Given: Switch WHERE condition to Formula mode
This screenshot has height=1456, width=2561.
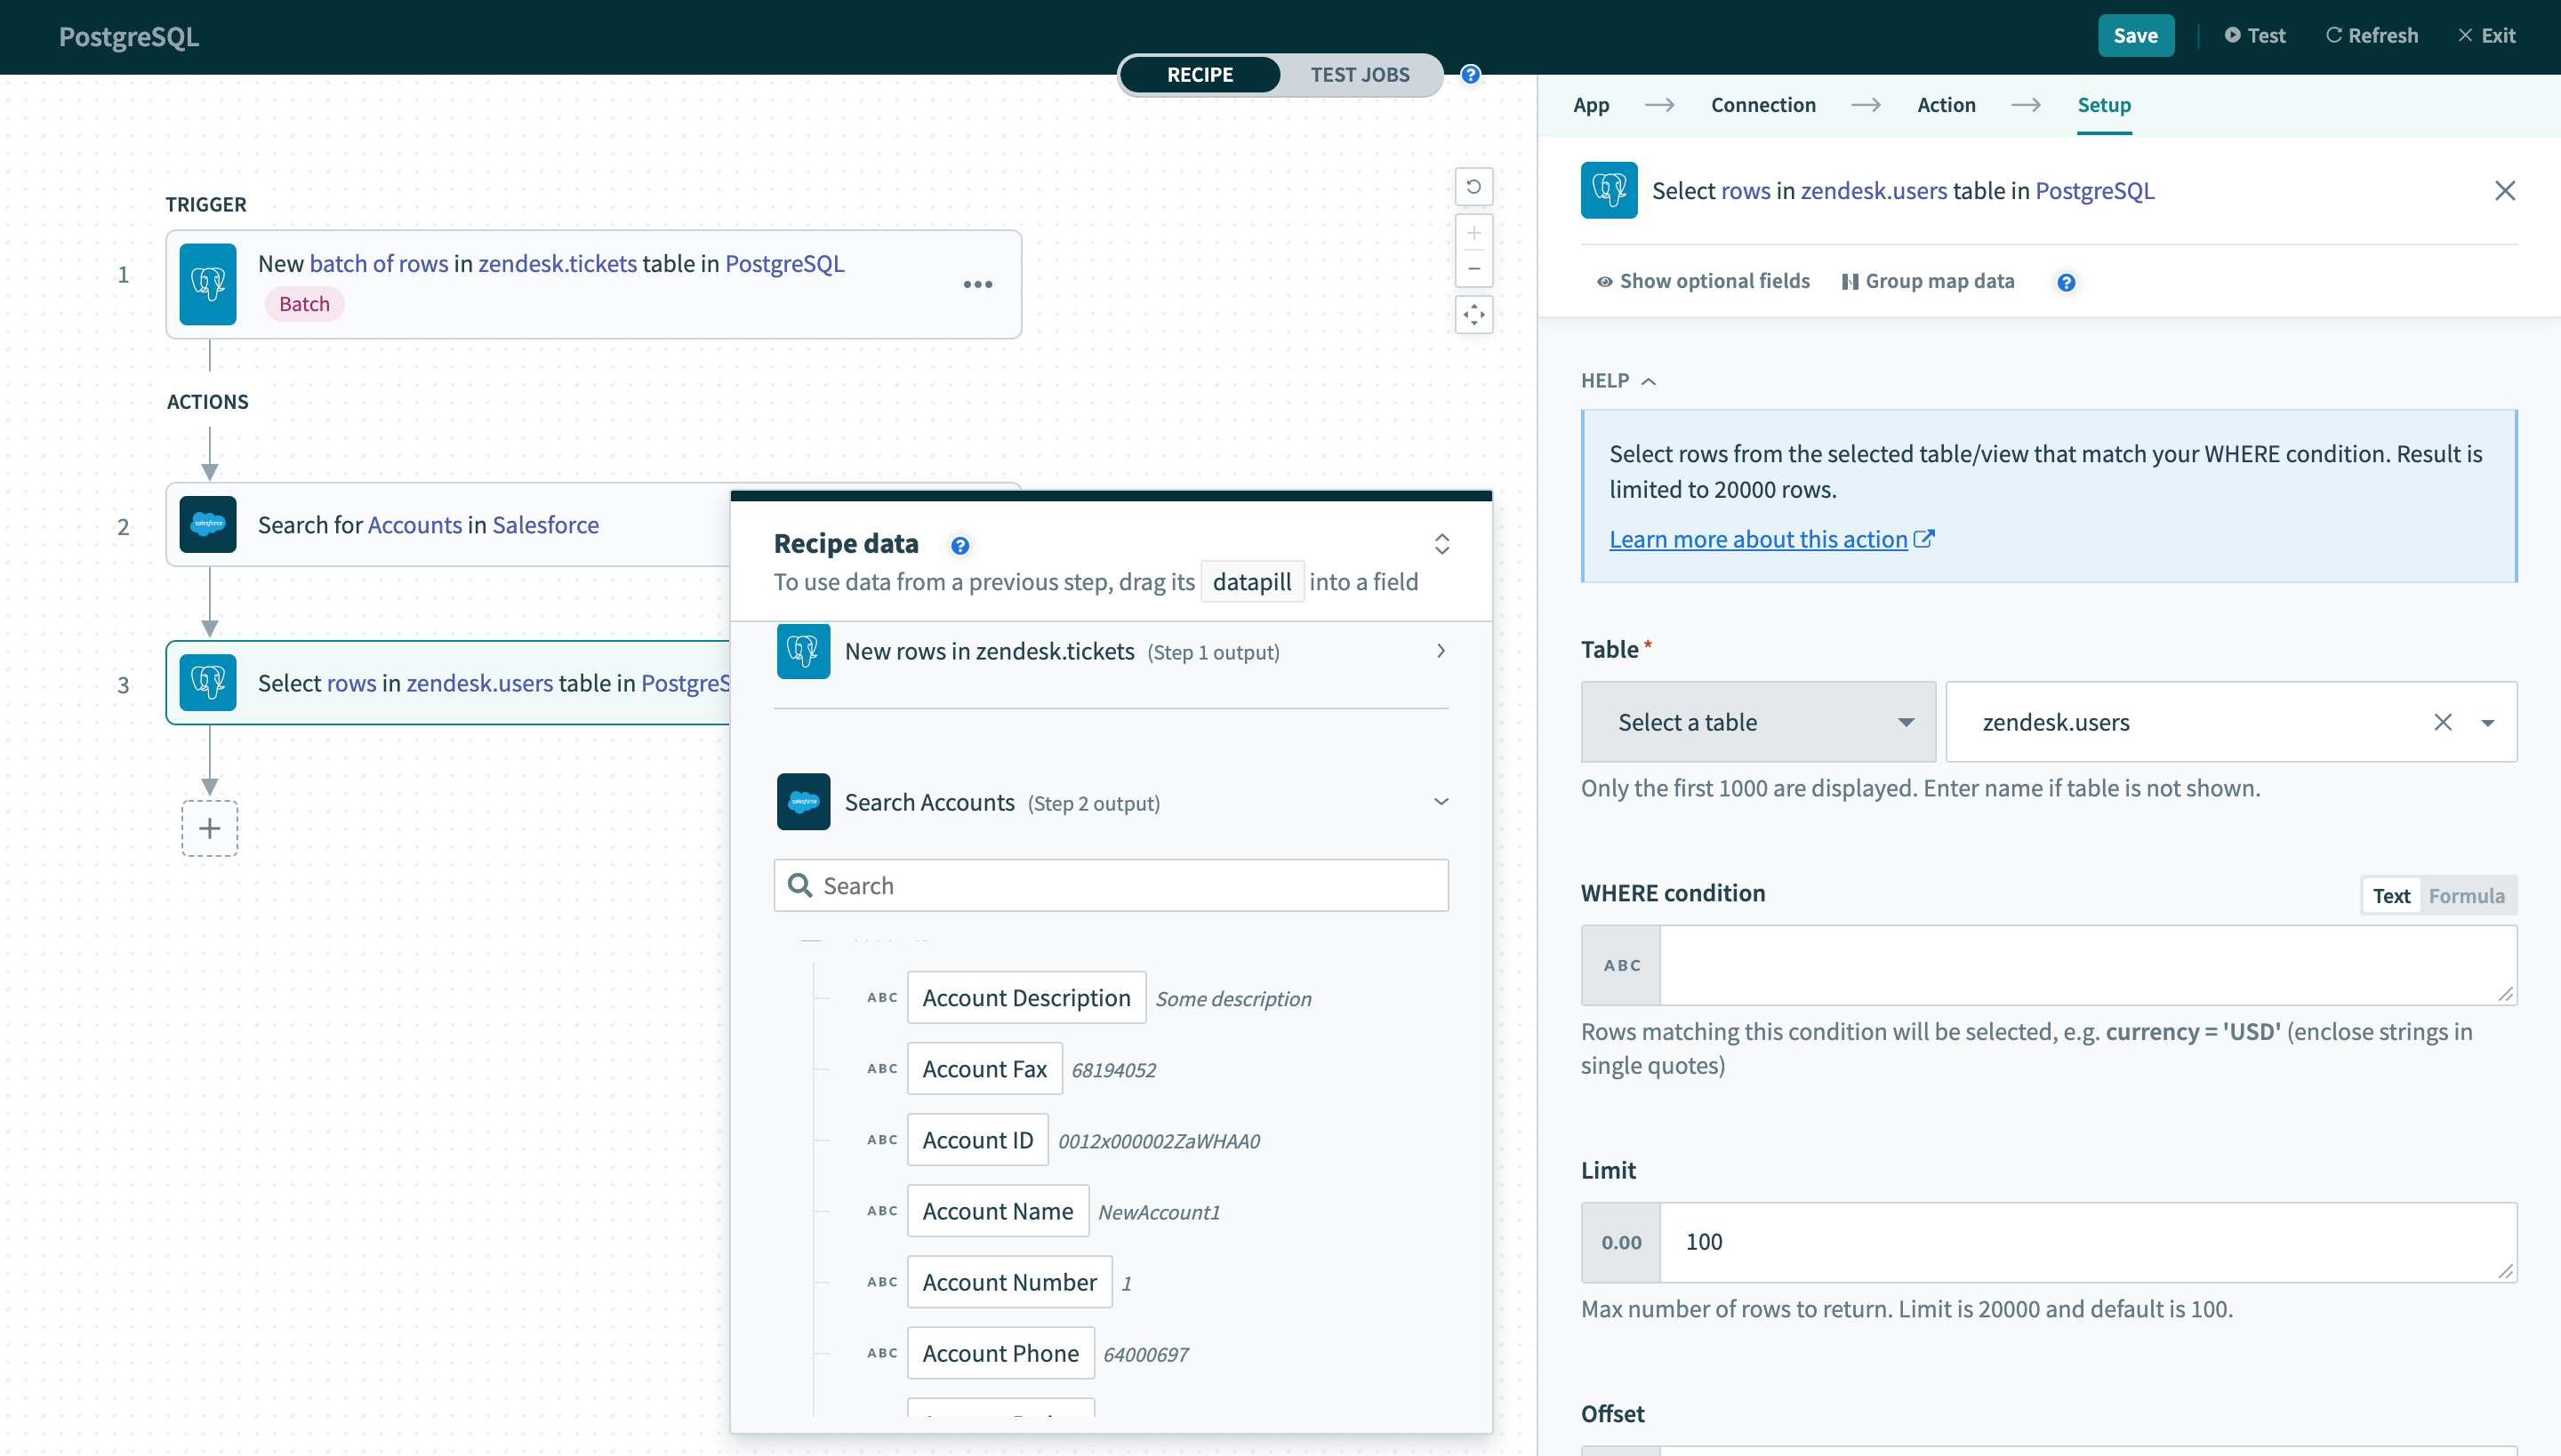Looking at the screenshot, I should 2466,896.
